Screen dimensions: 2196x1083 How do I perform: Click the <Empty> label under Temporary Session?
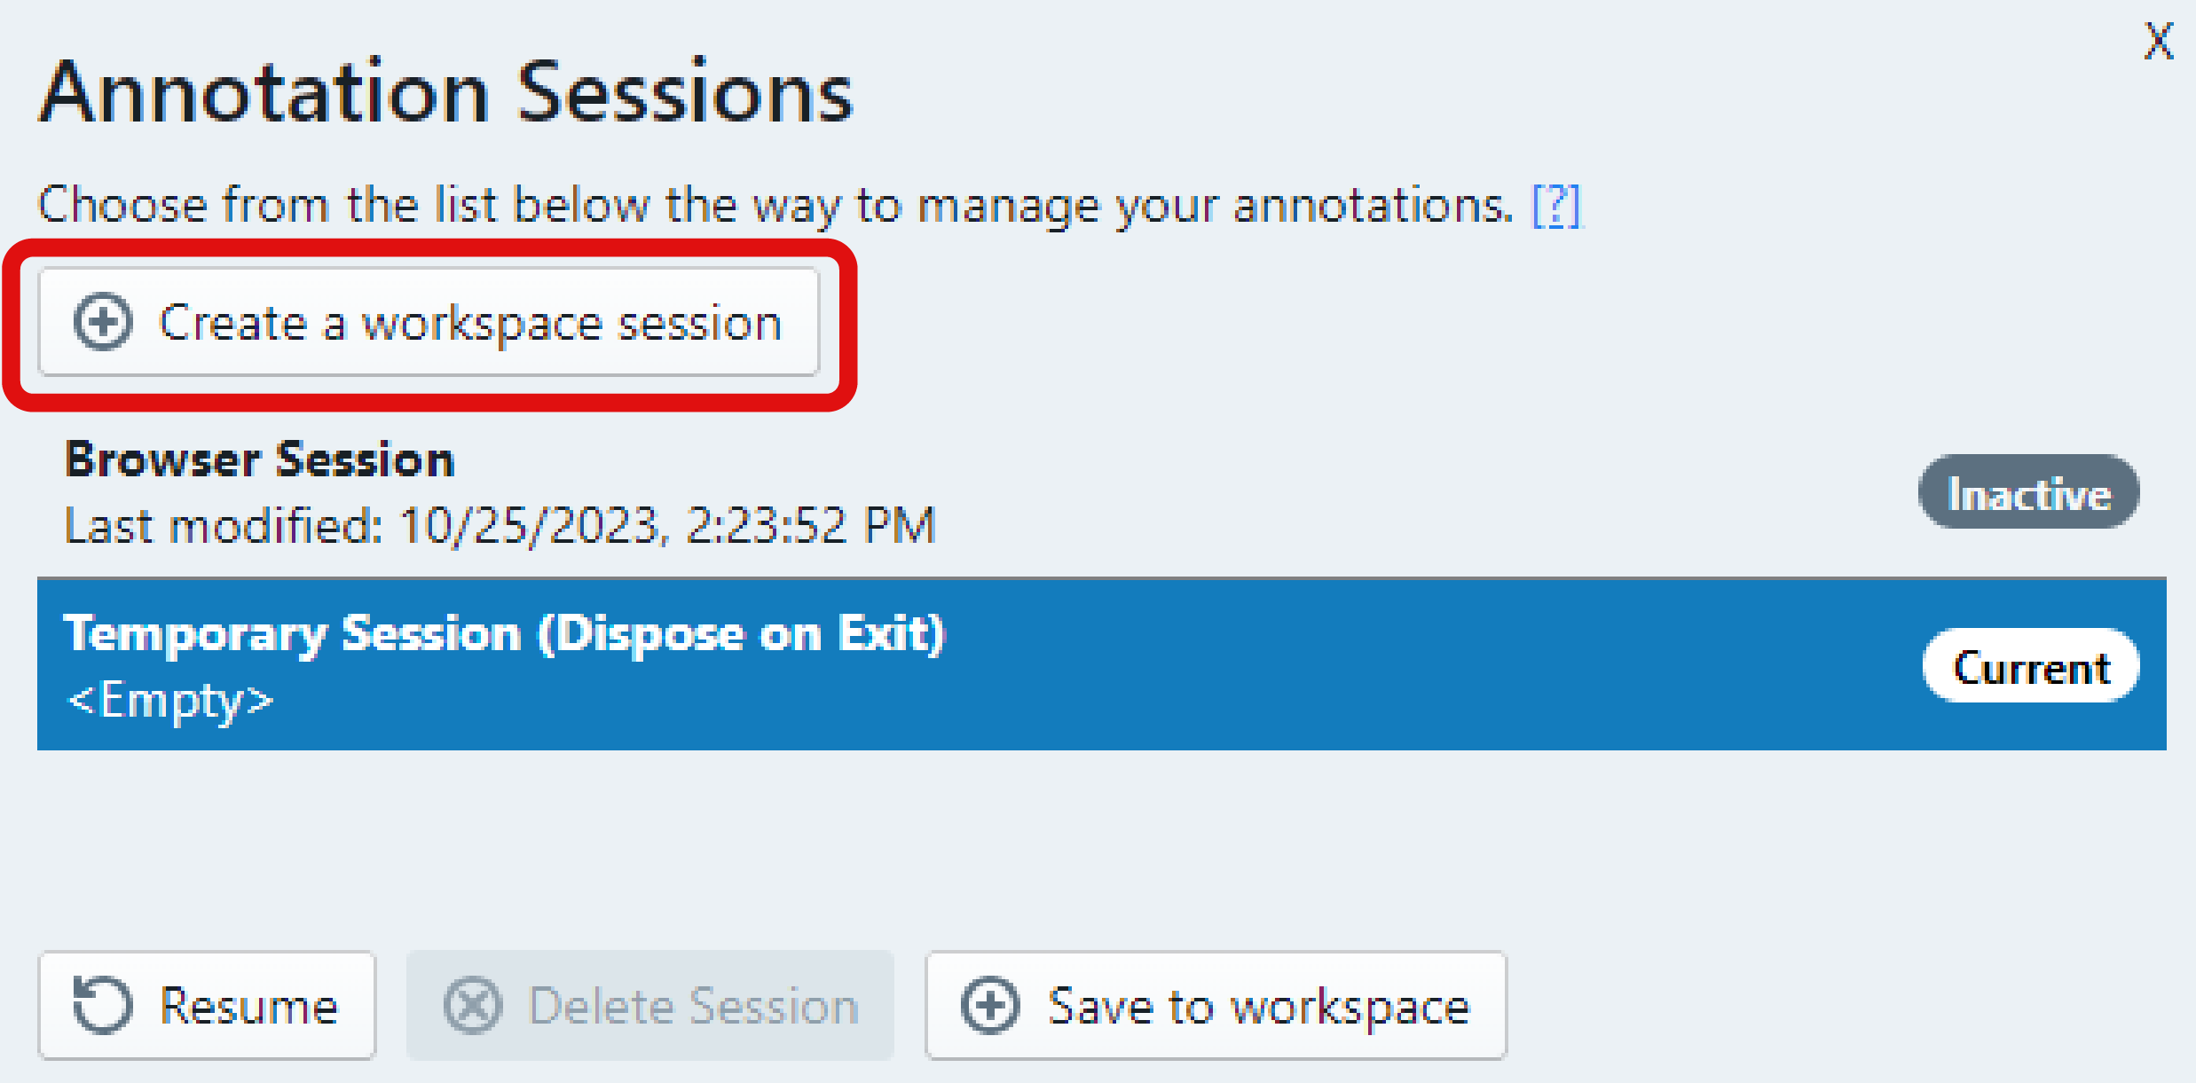click(171, 701)
